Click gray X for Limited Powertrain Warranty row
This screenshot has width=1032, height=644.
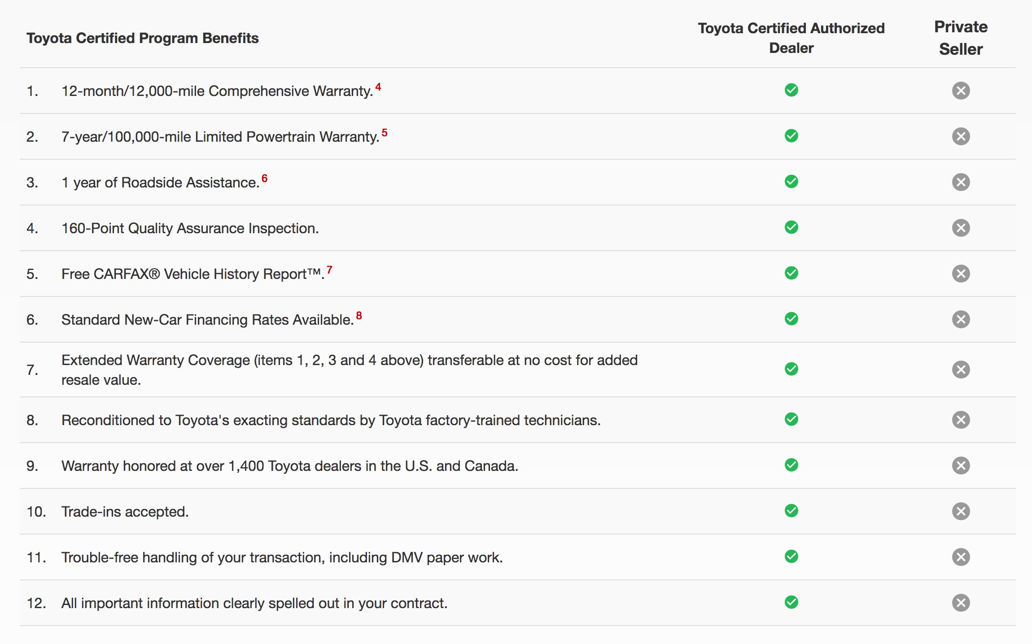pos(961,136)
